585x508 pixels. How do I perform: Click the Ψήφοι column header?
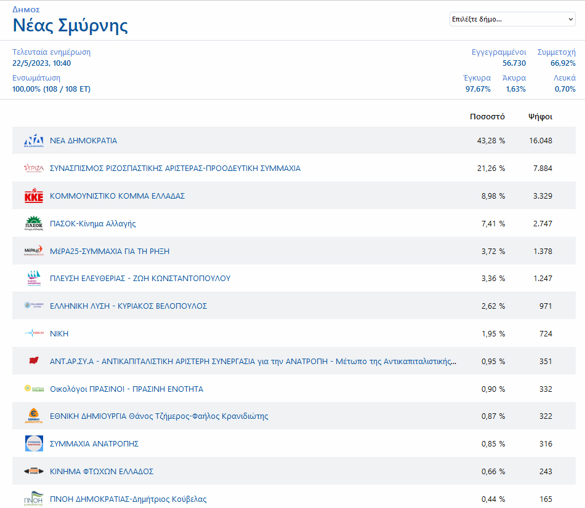[540, 117]
